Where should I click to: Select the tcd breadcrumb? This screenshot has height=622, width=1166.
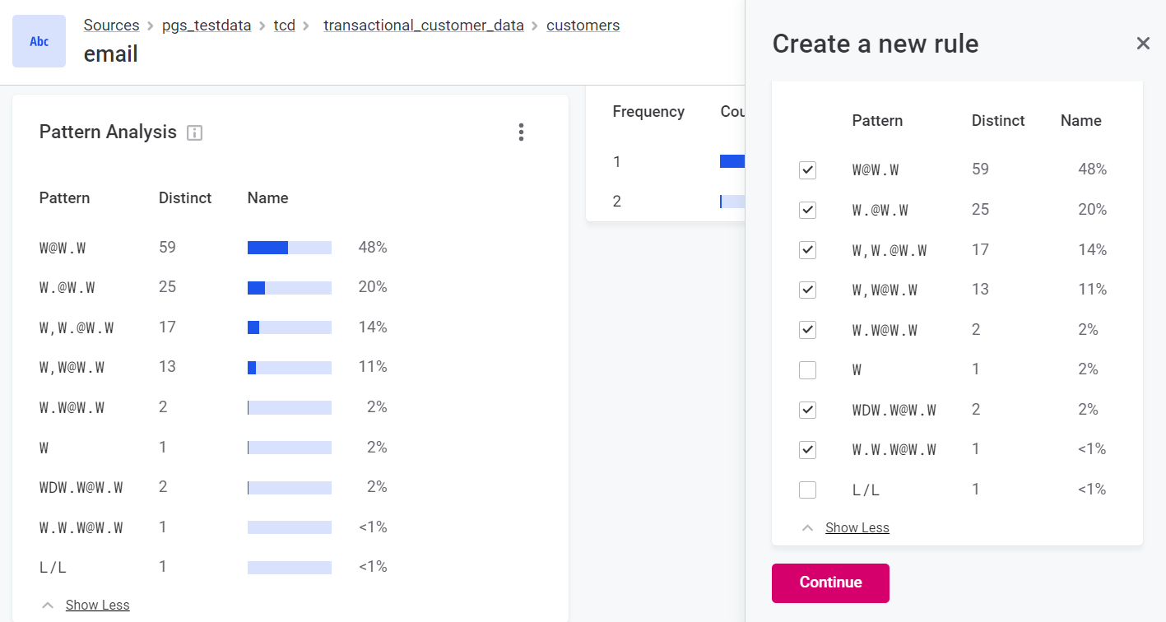point(285,26)
